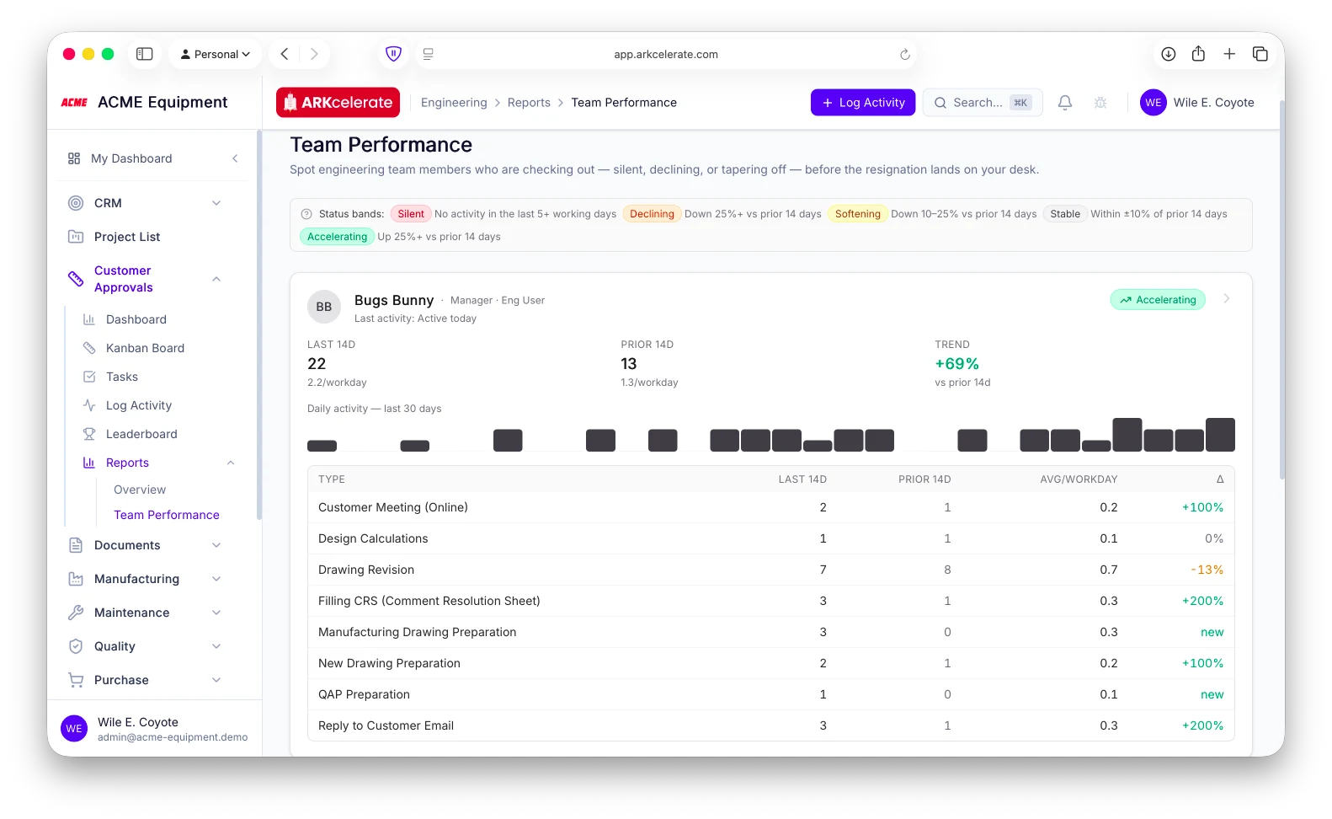
Task: Click the Stable status band badge
Action: click(1064, 214)
